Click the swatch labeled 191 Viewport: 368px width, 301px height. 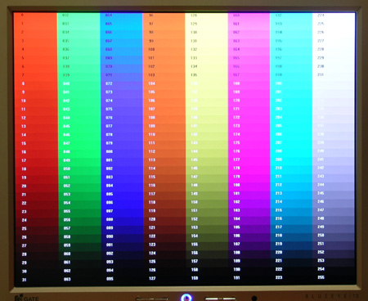[249, 278]
